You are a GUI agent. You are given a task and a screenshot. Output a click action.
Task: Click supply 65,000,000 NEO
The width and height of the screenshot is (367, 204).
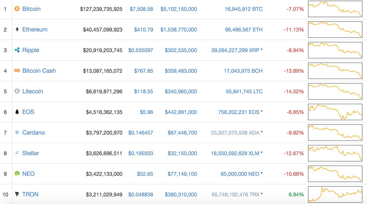point(240,174)
